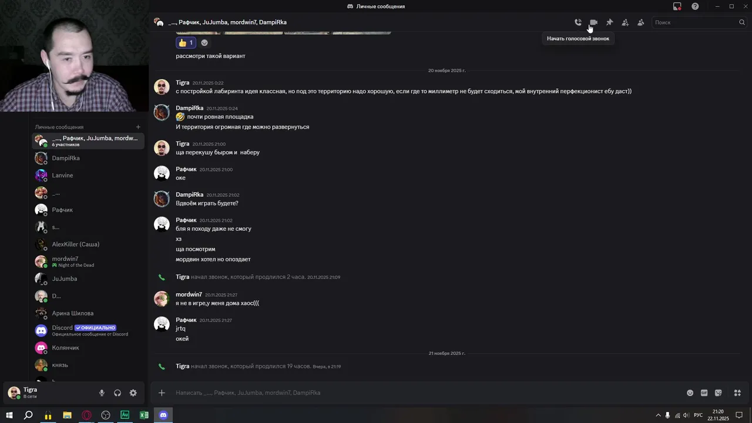Open Discord user settings gear

133,393
